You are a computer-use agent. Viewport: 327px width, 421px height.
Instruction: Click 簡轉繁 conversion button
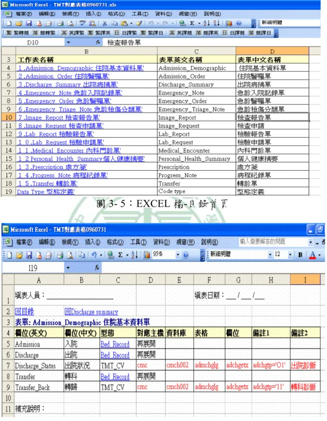tap(44, 33)
